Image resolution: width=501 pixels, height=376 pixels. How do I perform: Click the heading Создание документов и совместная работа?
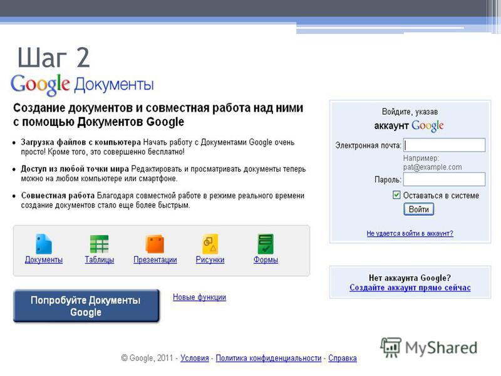point(158,115)
